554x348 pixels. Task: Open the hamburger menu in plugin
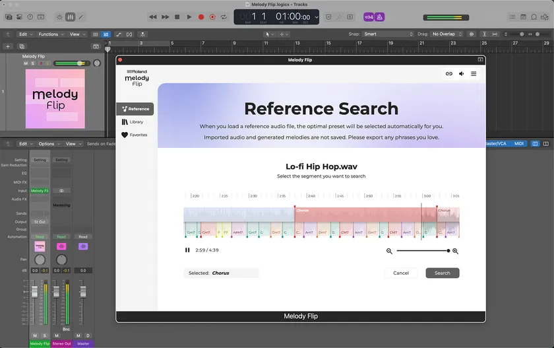[474, 73]
